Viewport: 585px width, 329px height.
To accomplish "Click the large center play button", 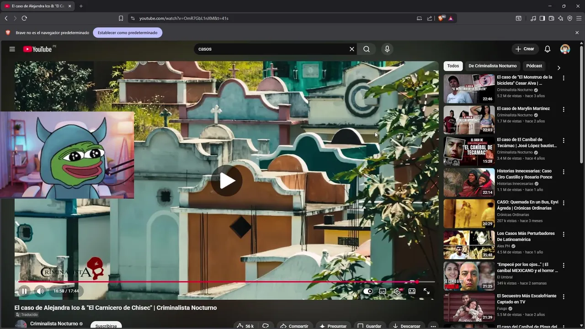I will (x=227, y=180).
